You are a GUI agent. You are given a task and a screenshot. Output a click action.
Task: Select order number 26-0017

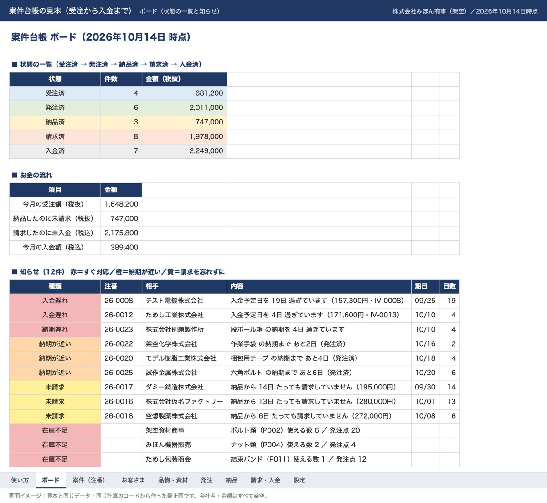[121, 387]
